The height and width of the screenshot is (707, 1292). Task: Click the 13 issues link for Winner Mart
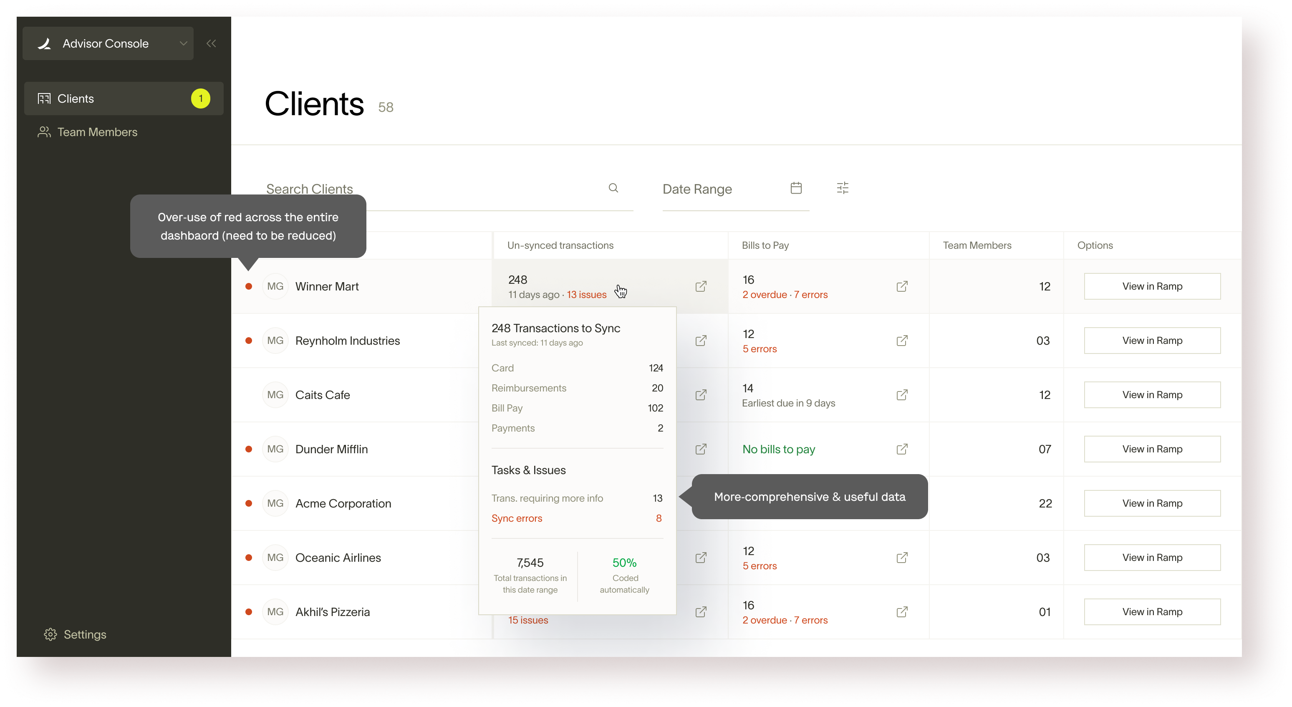click(586, 295)
